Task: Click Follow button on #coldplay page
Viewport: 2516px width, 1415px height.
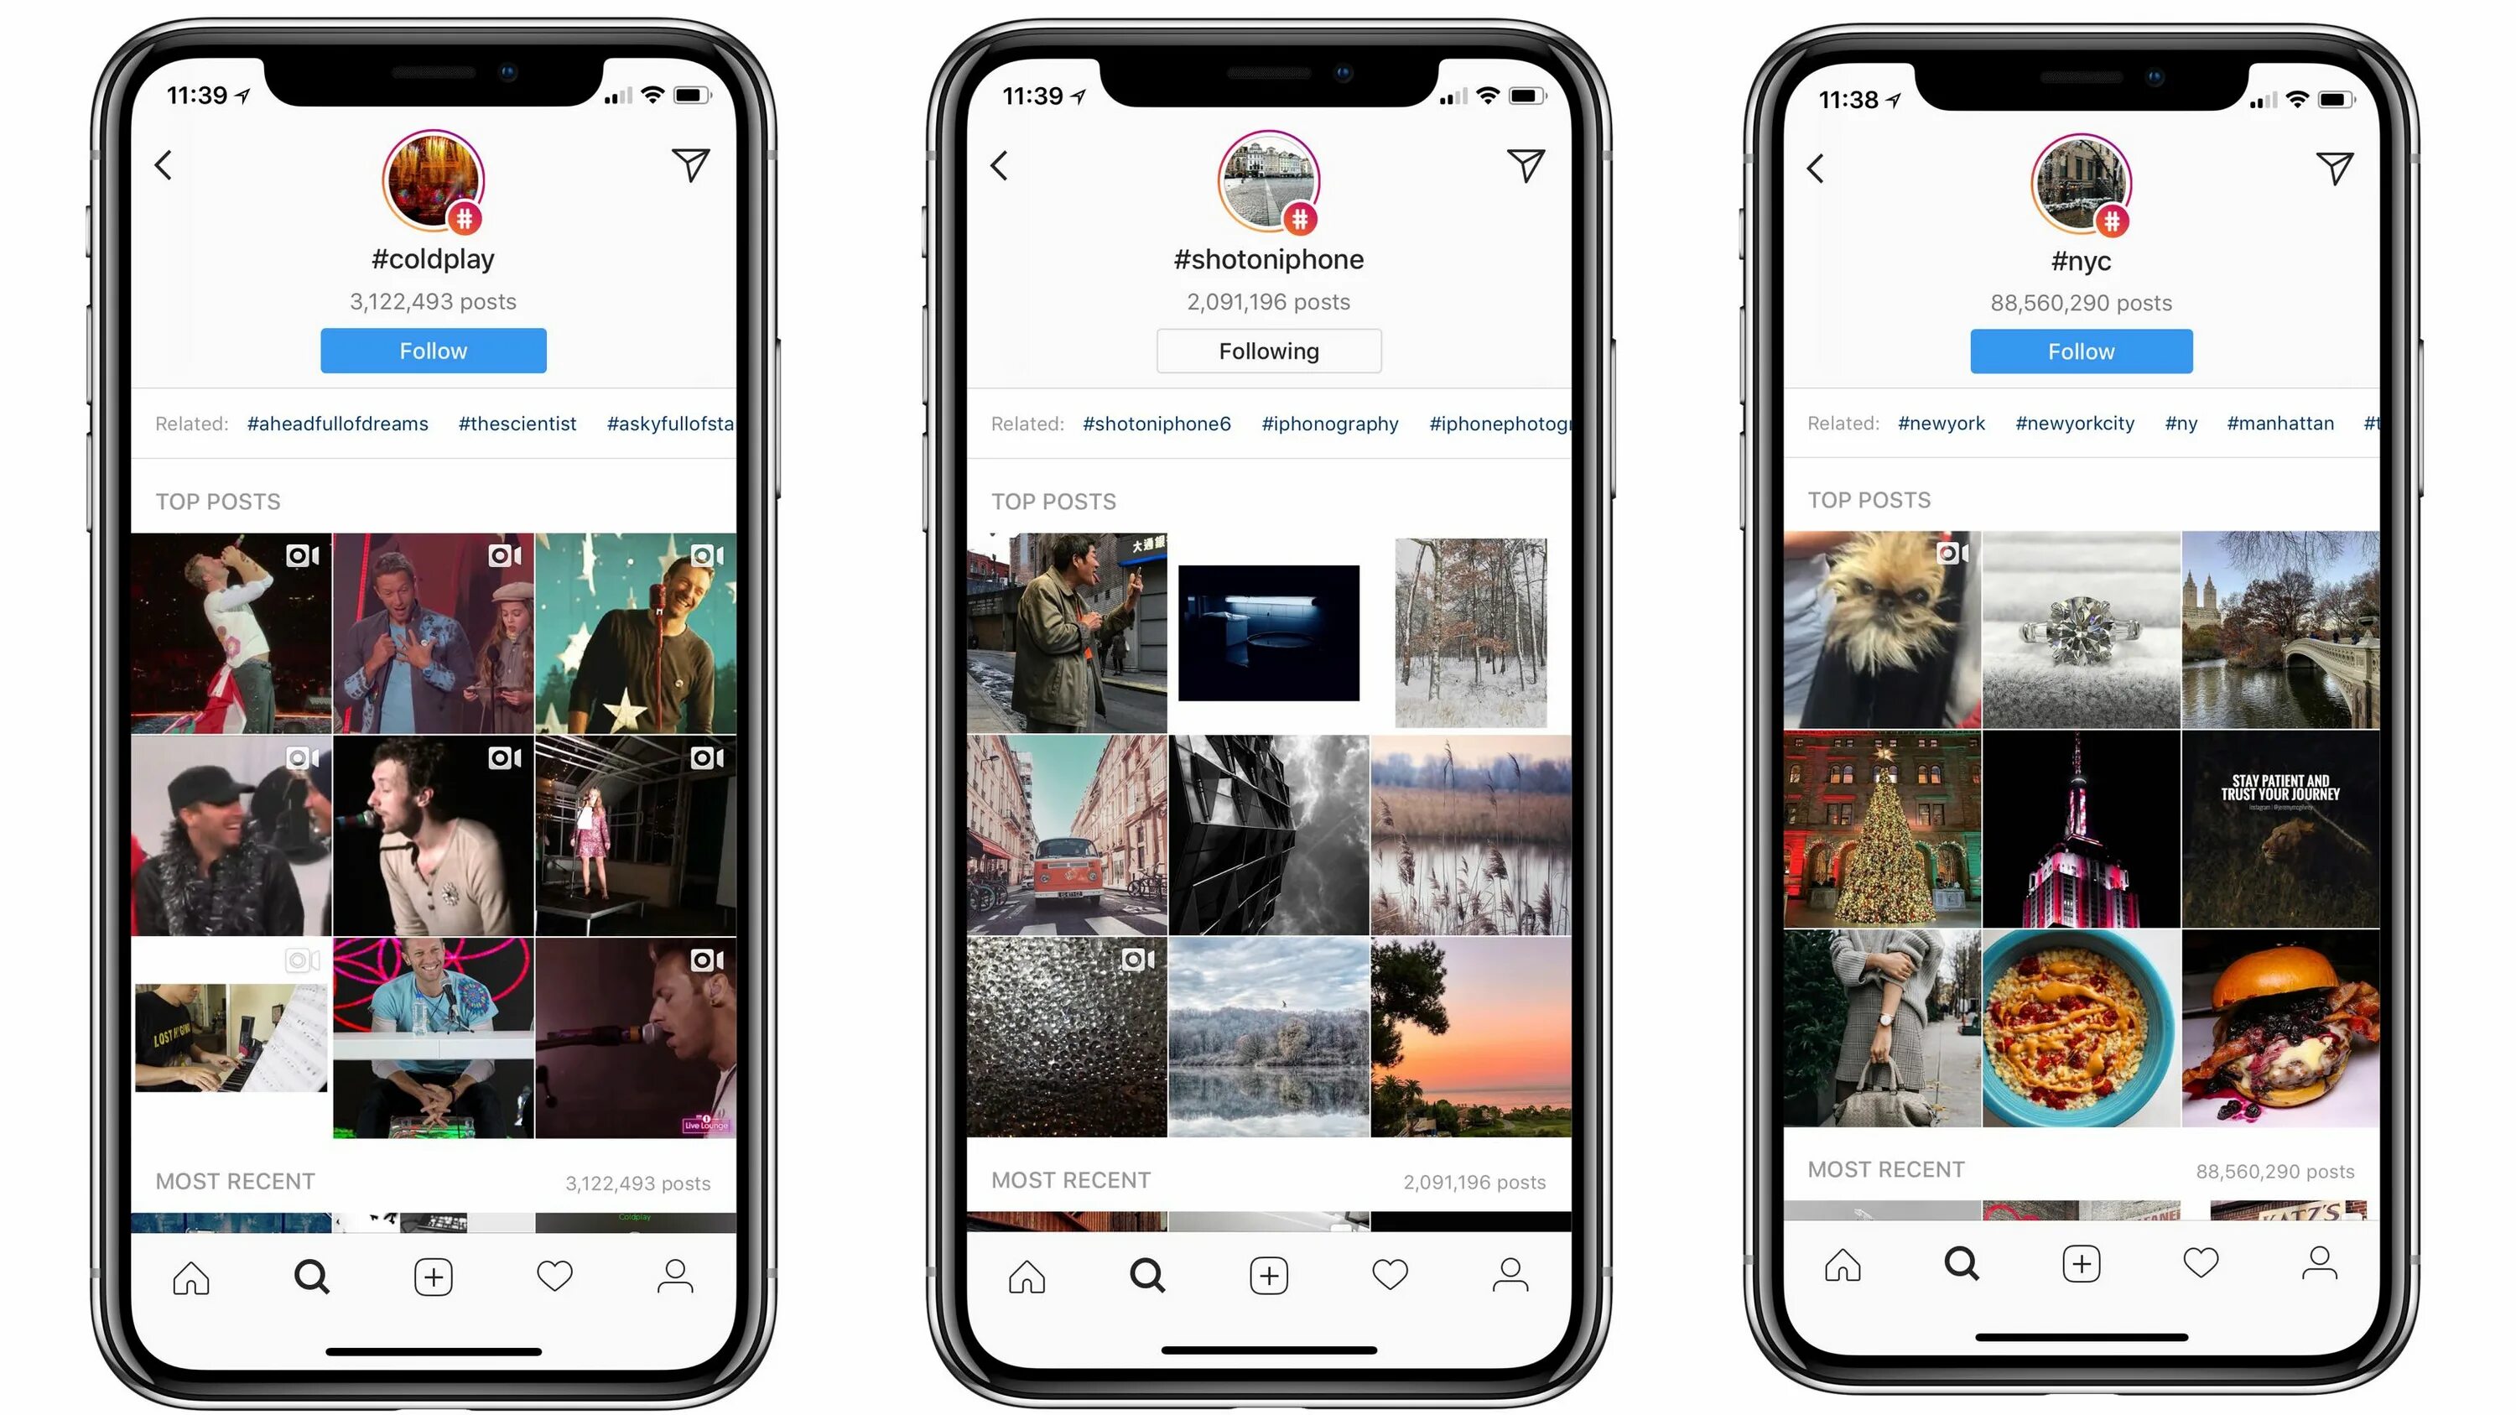Action: click(x=432, y=351)
